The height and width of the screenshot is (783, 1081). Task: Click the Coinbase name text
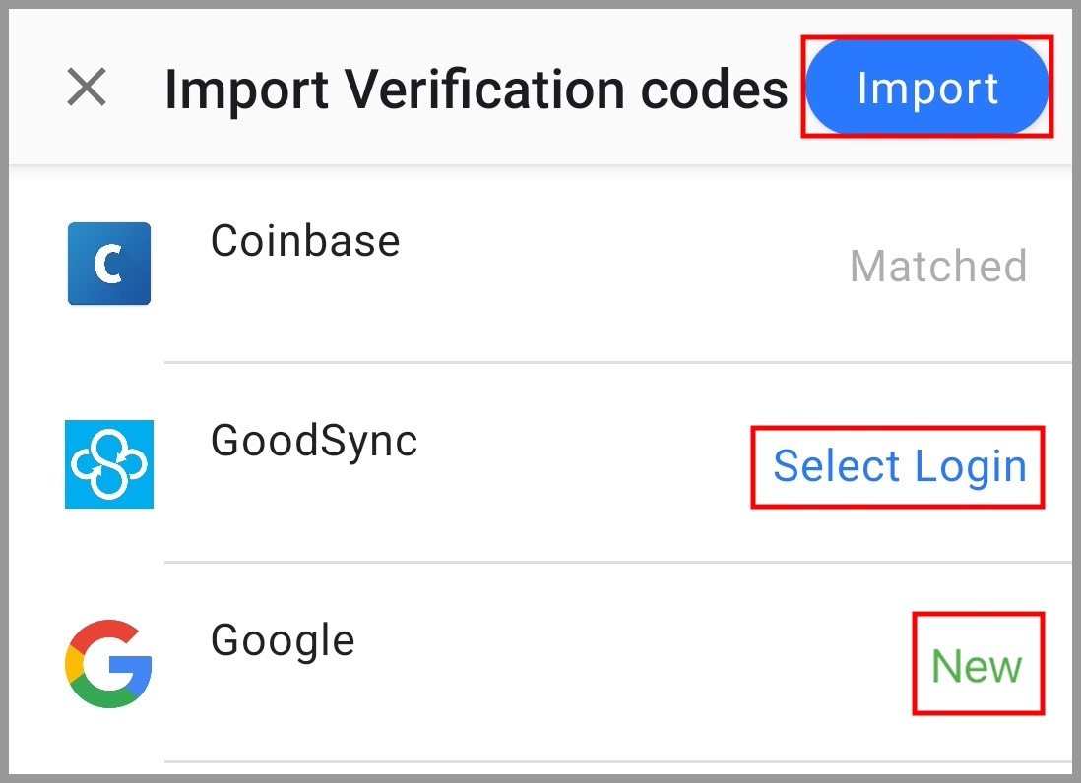(x=306, y=240)
